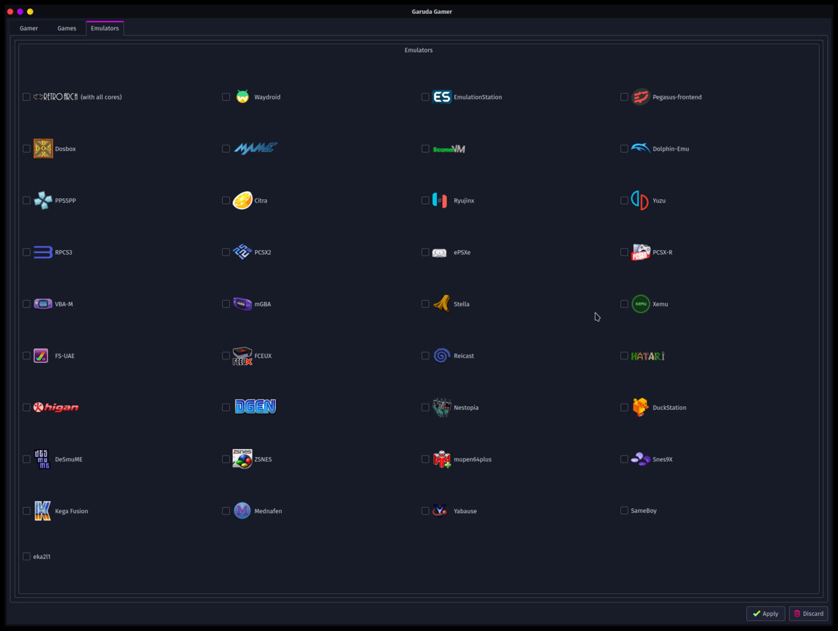Enable the Yuzu checkbox

(624, 201)
